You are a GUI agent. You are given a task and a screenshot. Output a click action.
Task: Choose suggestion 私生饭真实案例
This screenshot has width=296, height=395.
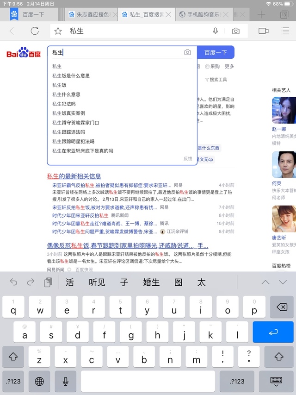point(69,113)
